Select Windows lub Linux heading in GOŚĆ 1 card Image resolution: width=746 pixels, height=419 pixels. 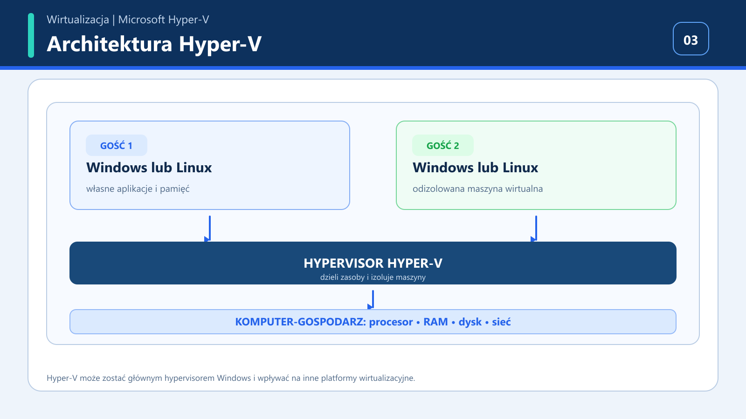[x=149, y=168]
